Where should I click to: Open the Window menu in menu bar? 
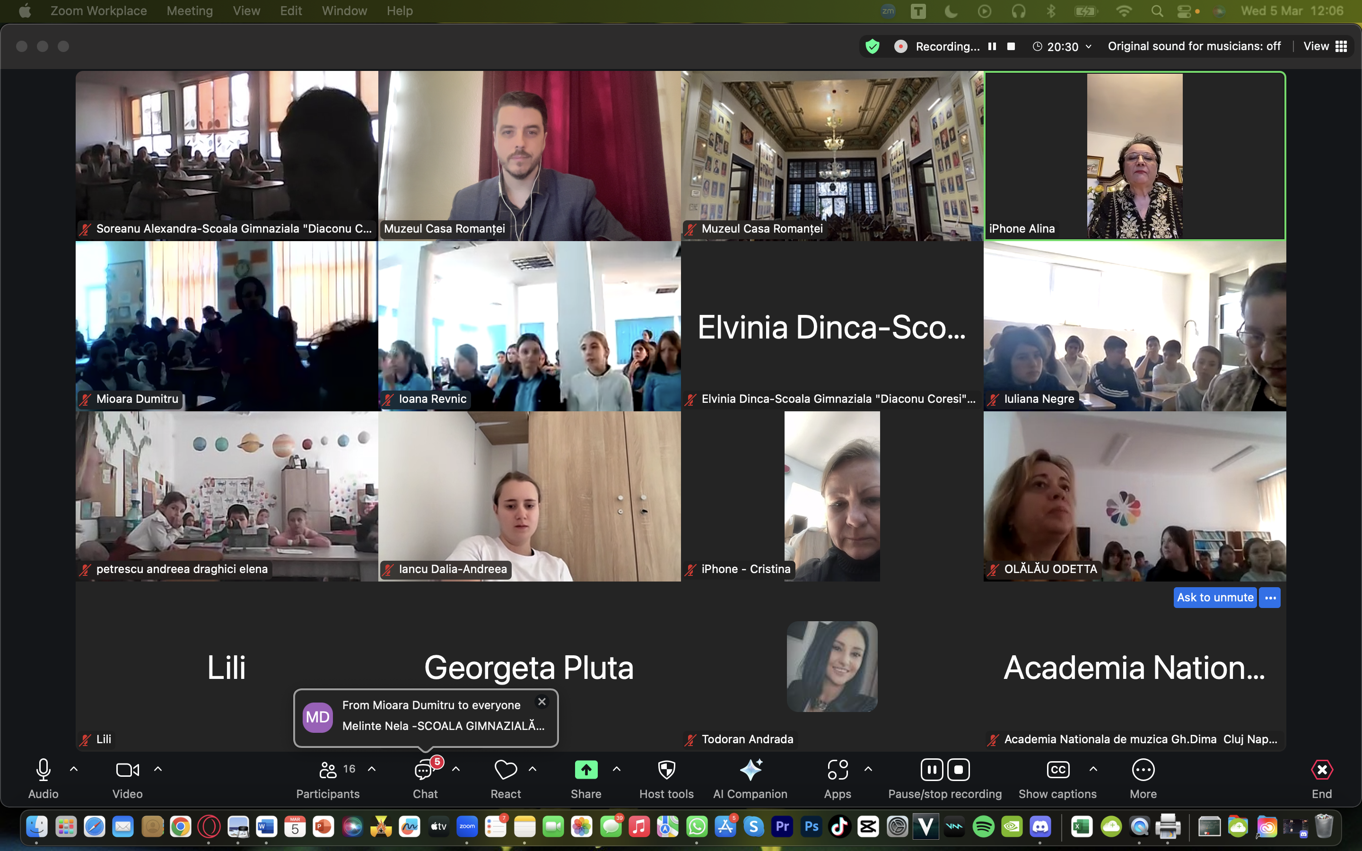(344, 11)
